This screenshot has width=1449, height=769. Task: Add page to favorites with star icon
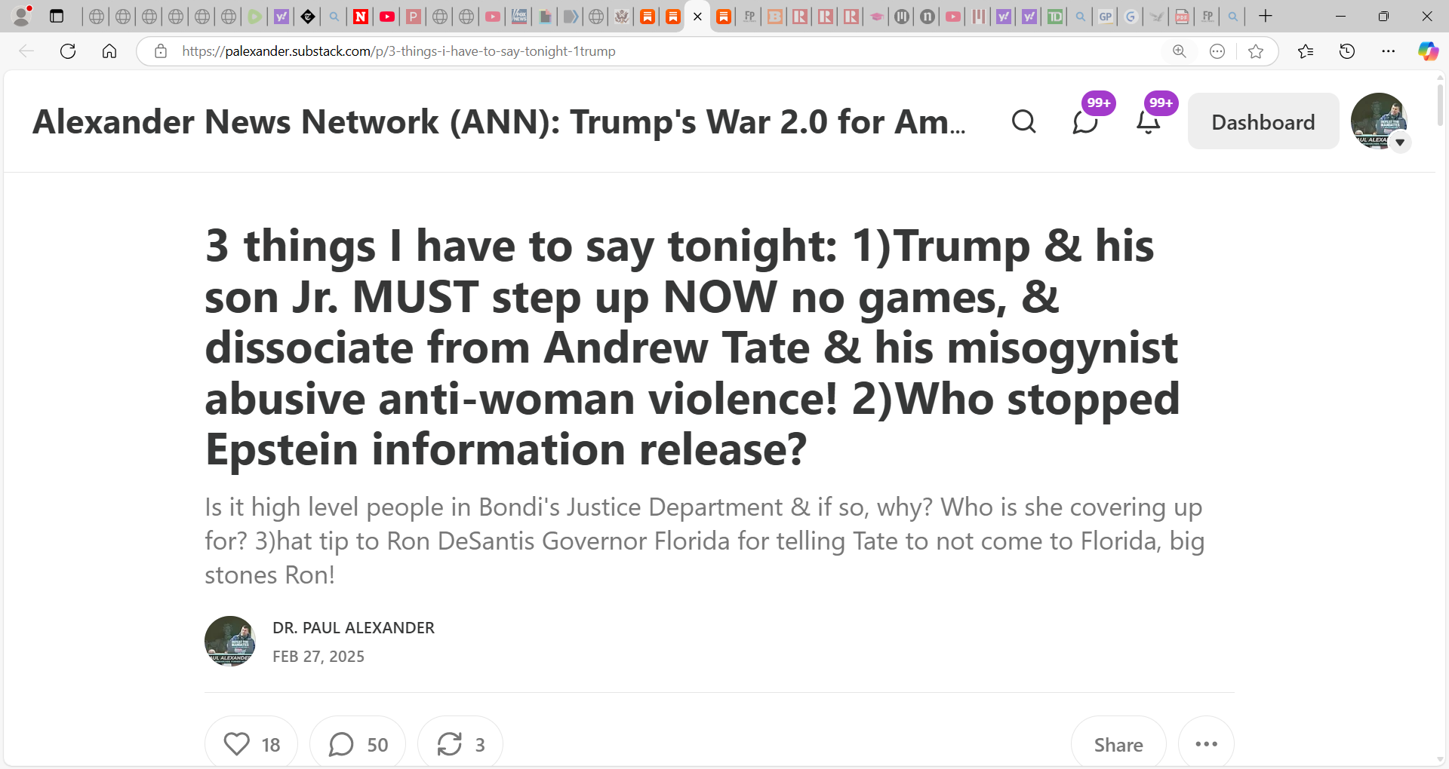pyautogui.click(x=1256, y=51)
